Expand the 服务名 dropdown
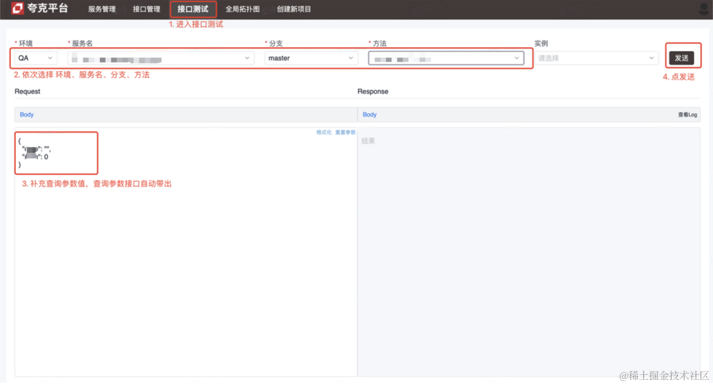The image size is (713, 385). click(161, 57)
